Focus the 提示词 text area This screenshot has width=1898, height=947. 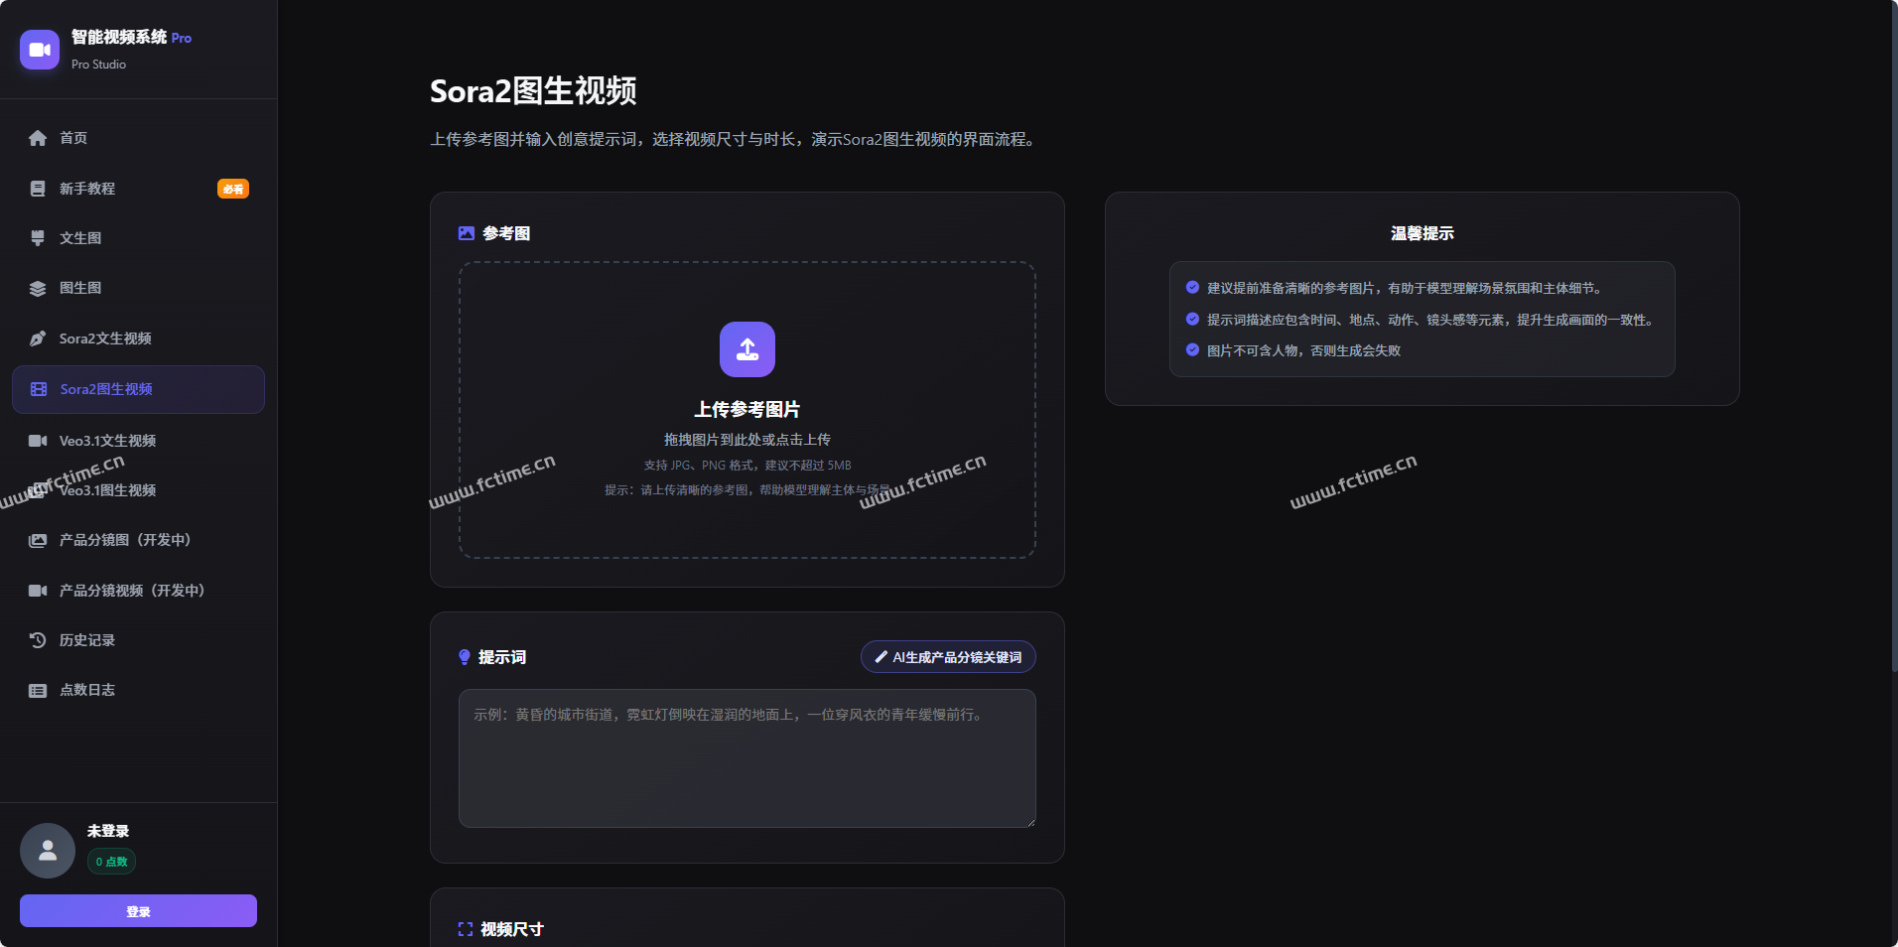coord(746,758)
